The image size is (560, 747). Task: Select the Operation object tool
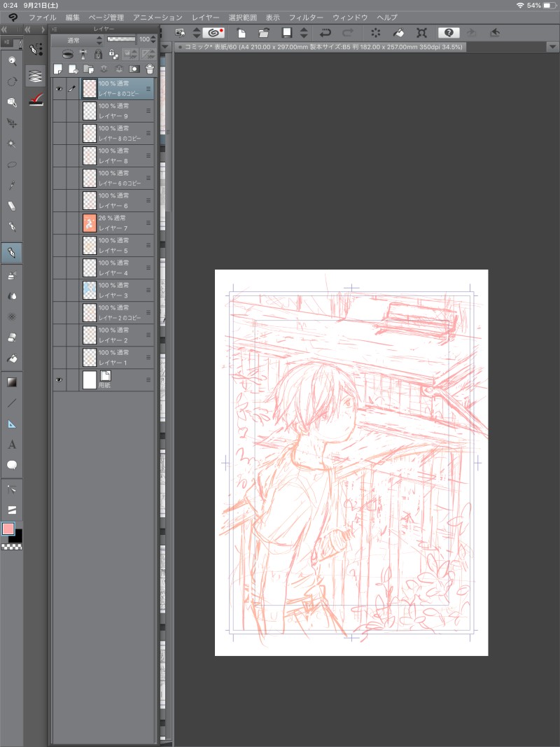(x=12, y=102)
